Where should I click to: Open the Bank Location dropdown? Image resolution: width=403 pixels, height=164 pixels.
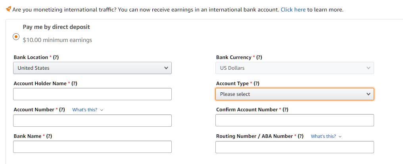92,68
